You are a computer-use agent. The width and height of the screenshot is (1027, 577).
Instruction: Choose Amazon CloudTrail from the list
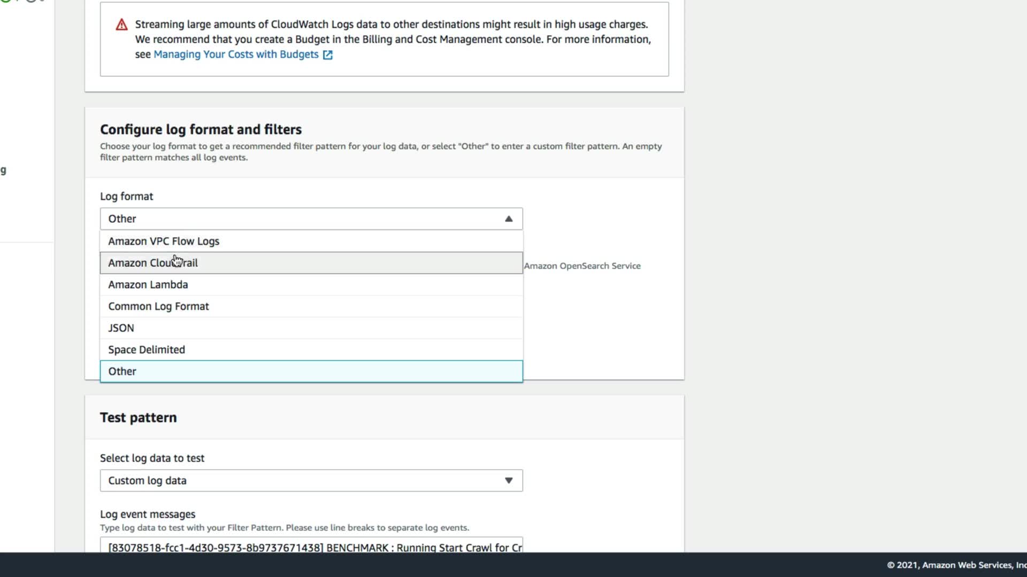tap(153, 263)
